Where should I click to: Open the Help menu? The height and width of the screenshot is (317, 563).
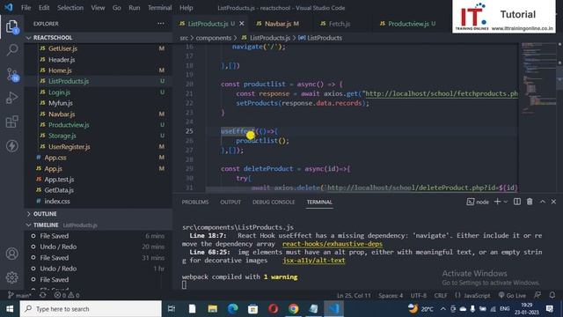(x=186, y=8)
